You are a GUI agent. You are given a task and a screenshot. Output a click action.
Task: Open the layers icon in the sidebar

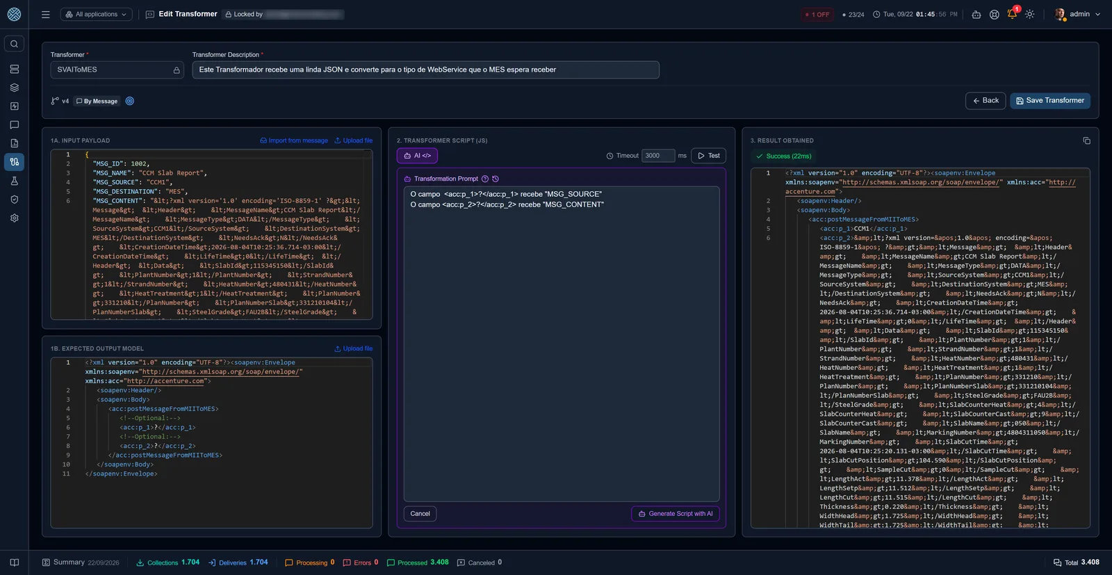point(14,88)
